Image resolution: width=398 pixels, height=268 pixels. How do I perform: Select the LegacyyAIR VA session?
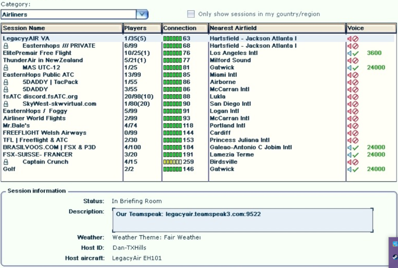pyautogui.click(x=198, y=38)
